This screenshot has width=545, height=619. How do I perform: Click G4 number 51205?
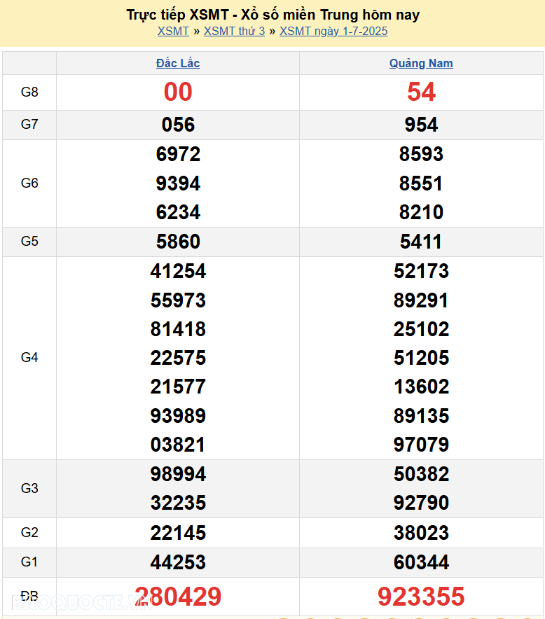click(421, 358)
